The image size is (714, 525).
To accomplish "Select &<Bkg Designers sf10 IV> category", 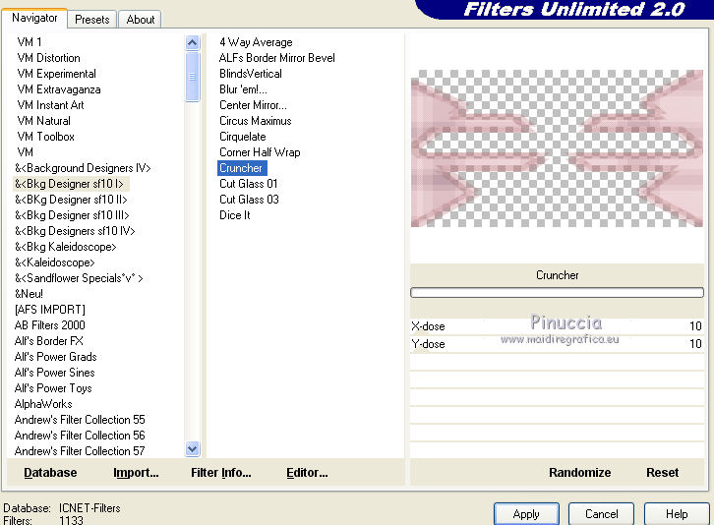I will tap(75, 231).
